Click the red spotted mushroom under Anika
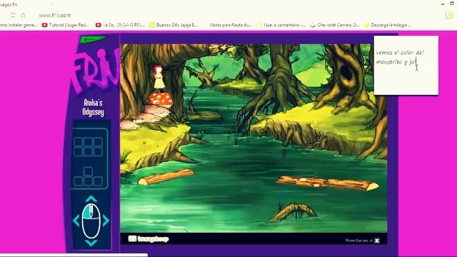Viewport: 457px width, 257px height. pyautogui.click(x=160, y=99)
